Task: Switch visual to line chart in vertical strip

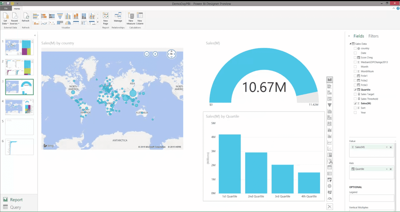Action: [x=329, y=143]
